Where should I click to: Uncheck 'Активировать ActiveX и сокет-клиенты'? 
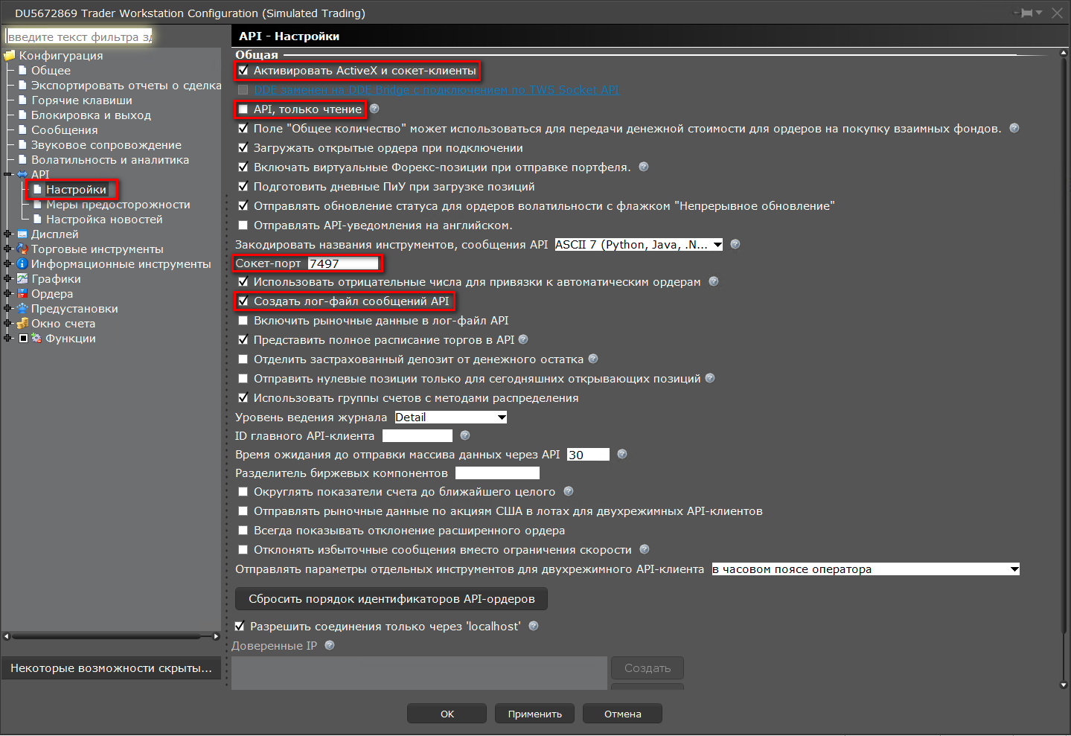click(243, 71)
